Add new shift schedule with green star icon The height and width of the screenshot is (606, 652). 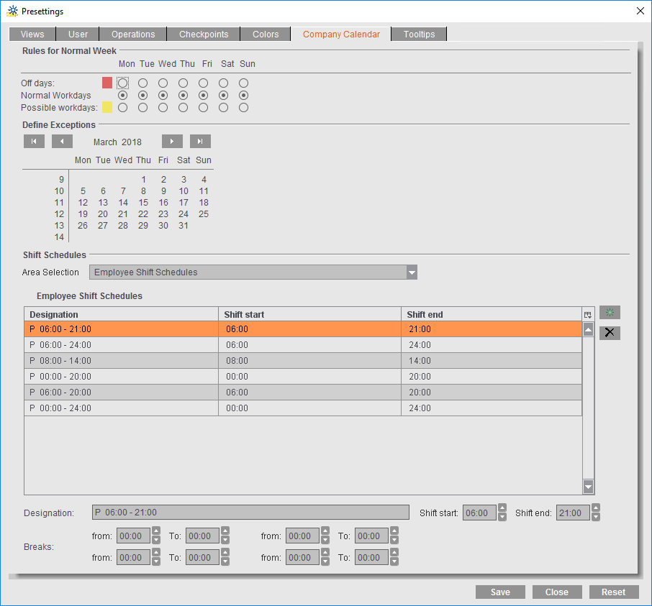point(610,313)
